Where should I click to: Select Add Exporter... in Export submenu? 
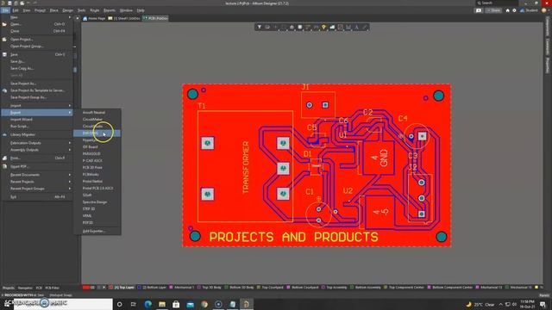pos(97,231)
